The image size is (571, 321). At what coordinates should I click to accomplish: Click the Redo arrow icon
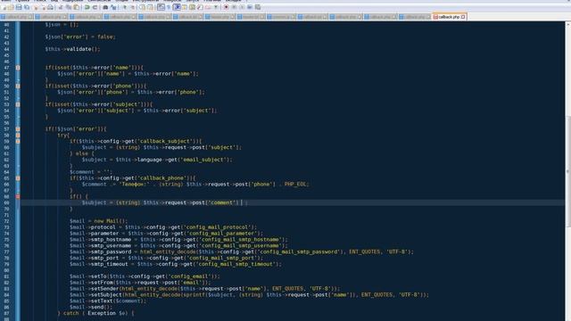pos(95,7)
